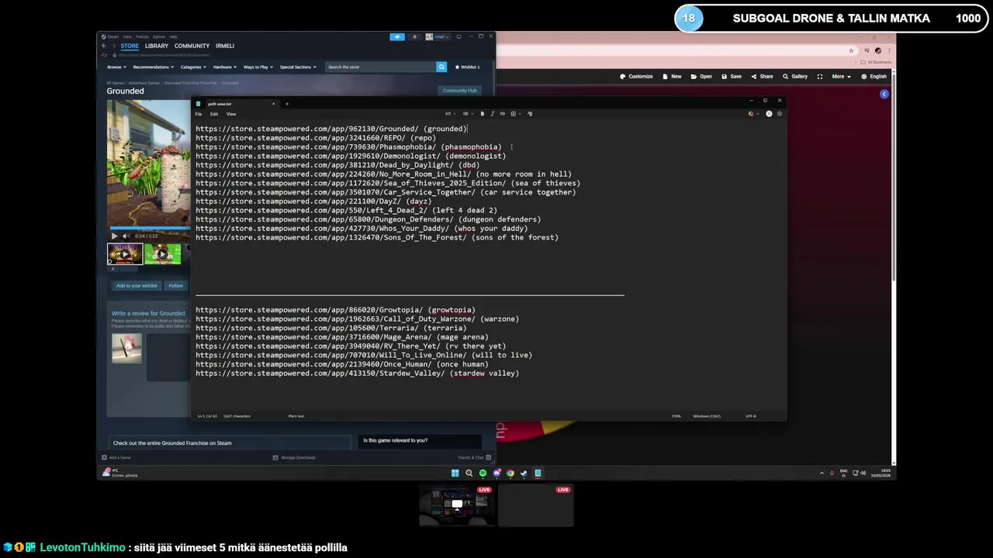This screenshot has height=558, width=993.
Task: Click Chrome profile avatar
Action: tap(877, 51)
